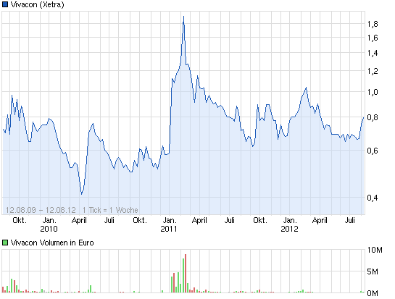
Task: Click the final price point at chart end
Action: [364, 117]
